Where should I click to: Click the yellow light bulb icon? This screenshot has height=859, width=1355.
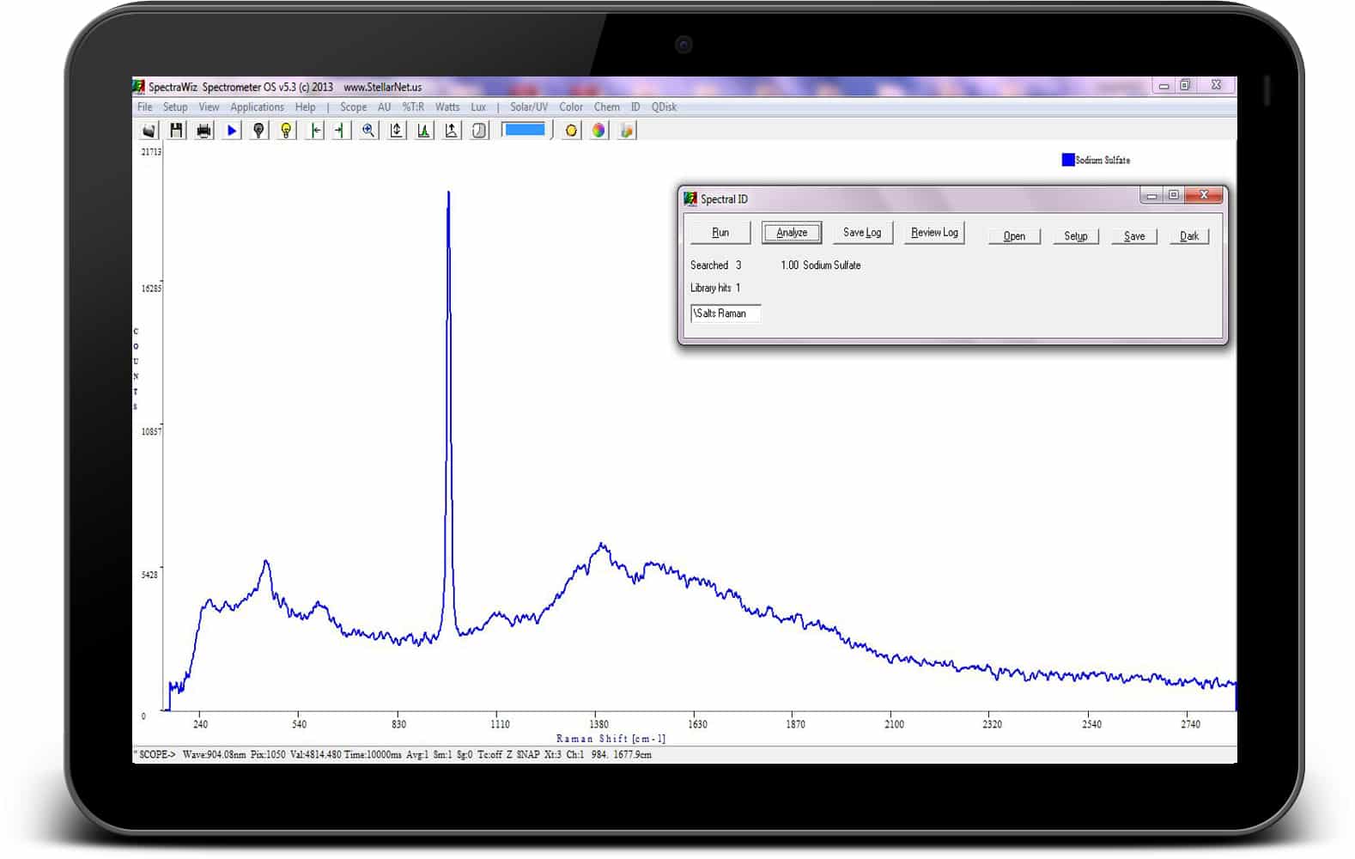tap(286, 131)
